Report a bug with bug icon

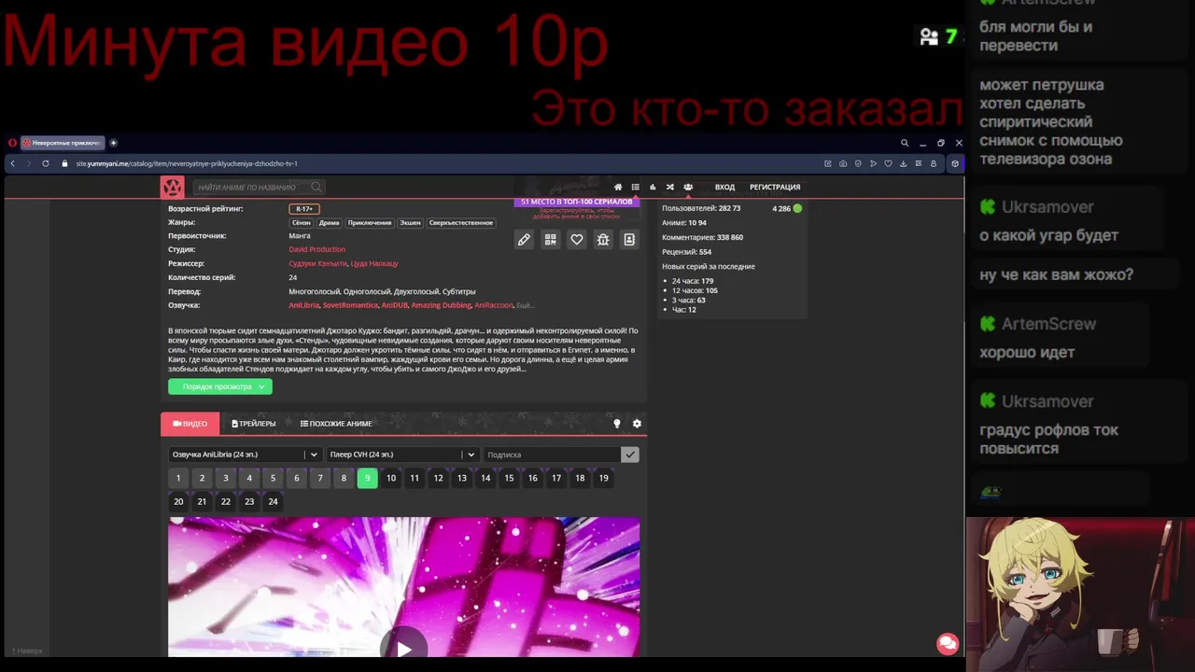603,240
